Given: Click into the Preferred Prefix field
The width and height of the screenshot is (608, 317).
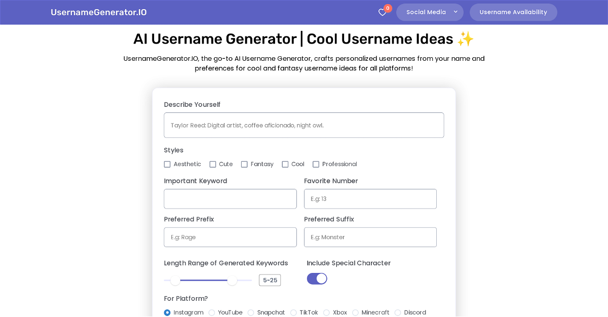Looking at the screenshot, I should pos(231,237).
